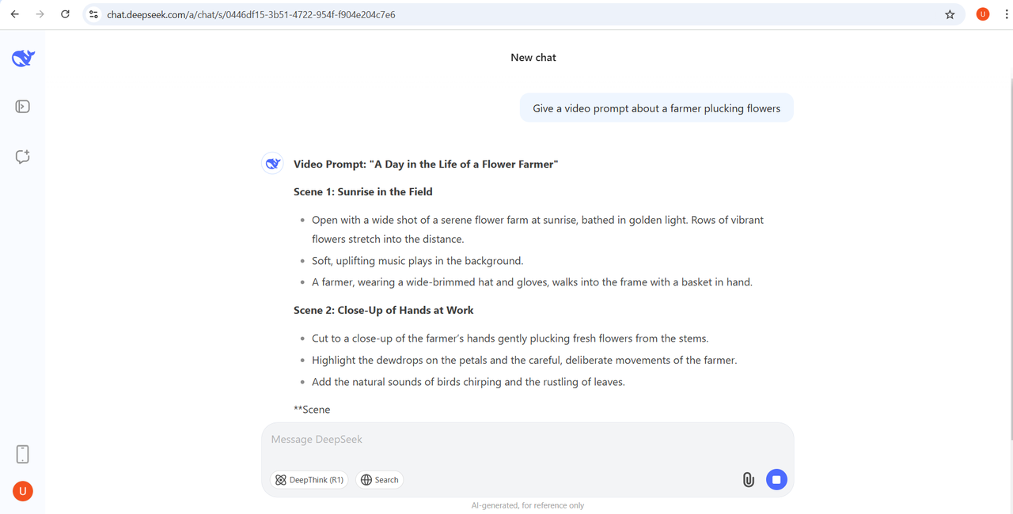1013x514 pixels.
Task: Click the heading 'Video Prompt: A Day in the Life'
Action: [x=426, y=164]
